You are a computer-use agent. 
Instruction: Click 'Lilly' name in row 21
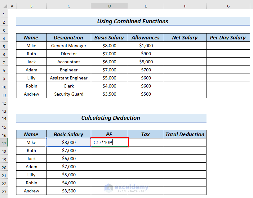point(31,175)
